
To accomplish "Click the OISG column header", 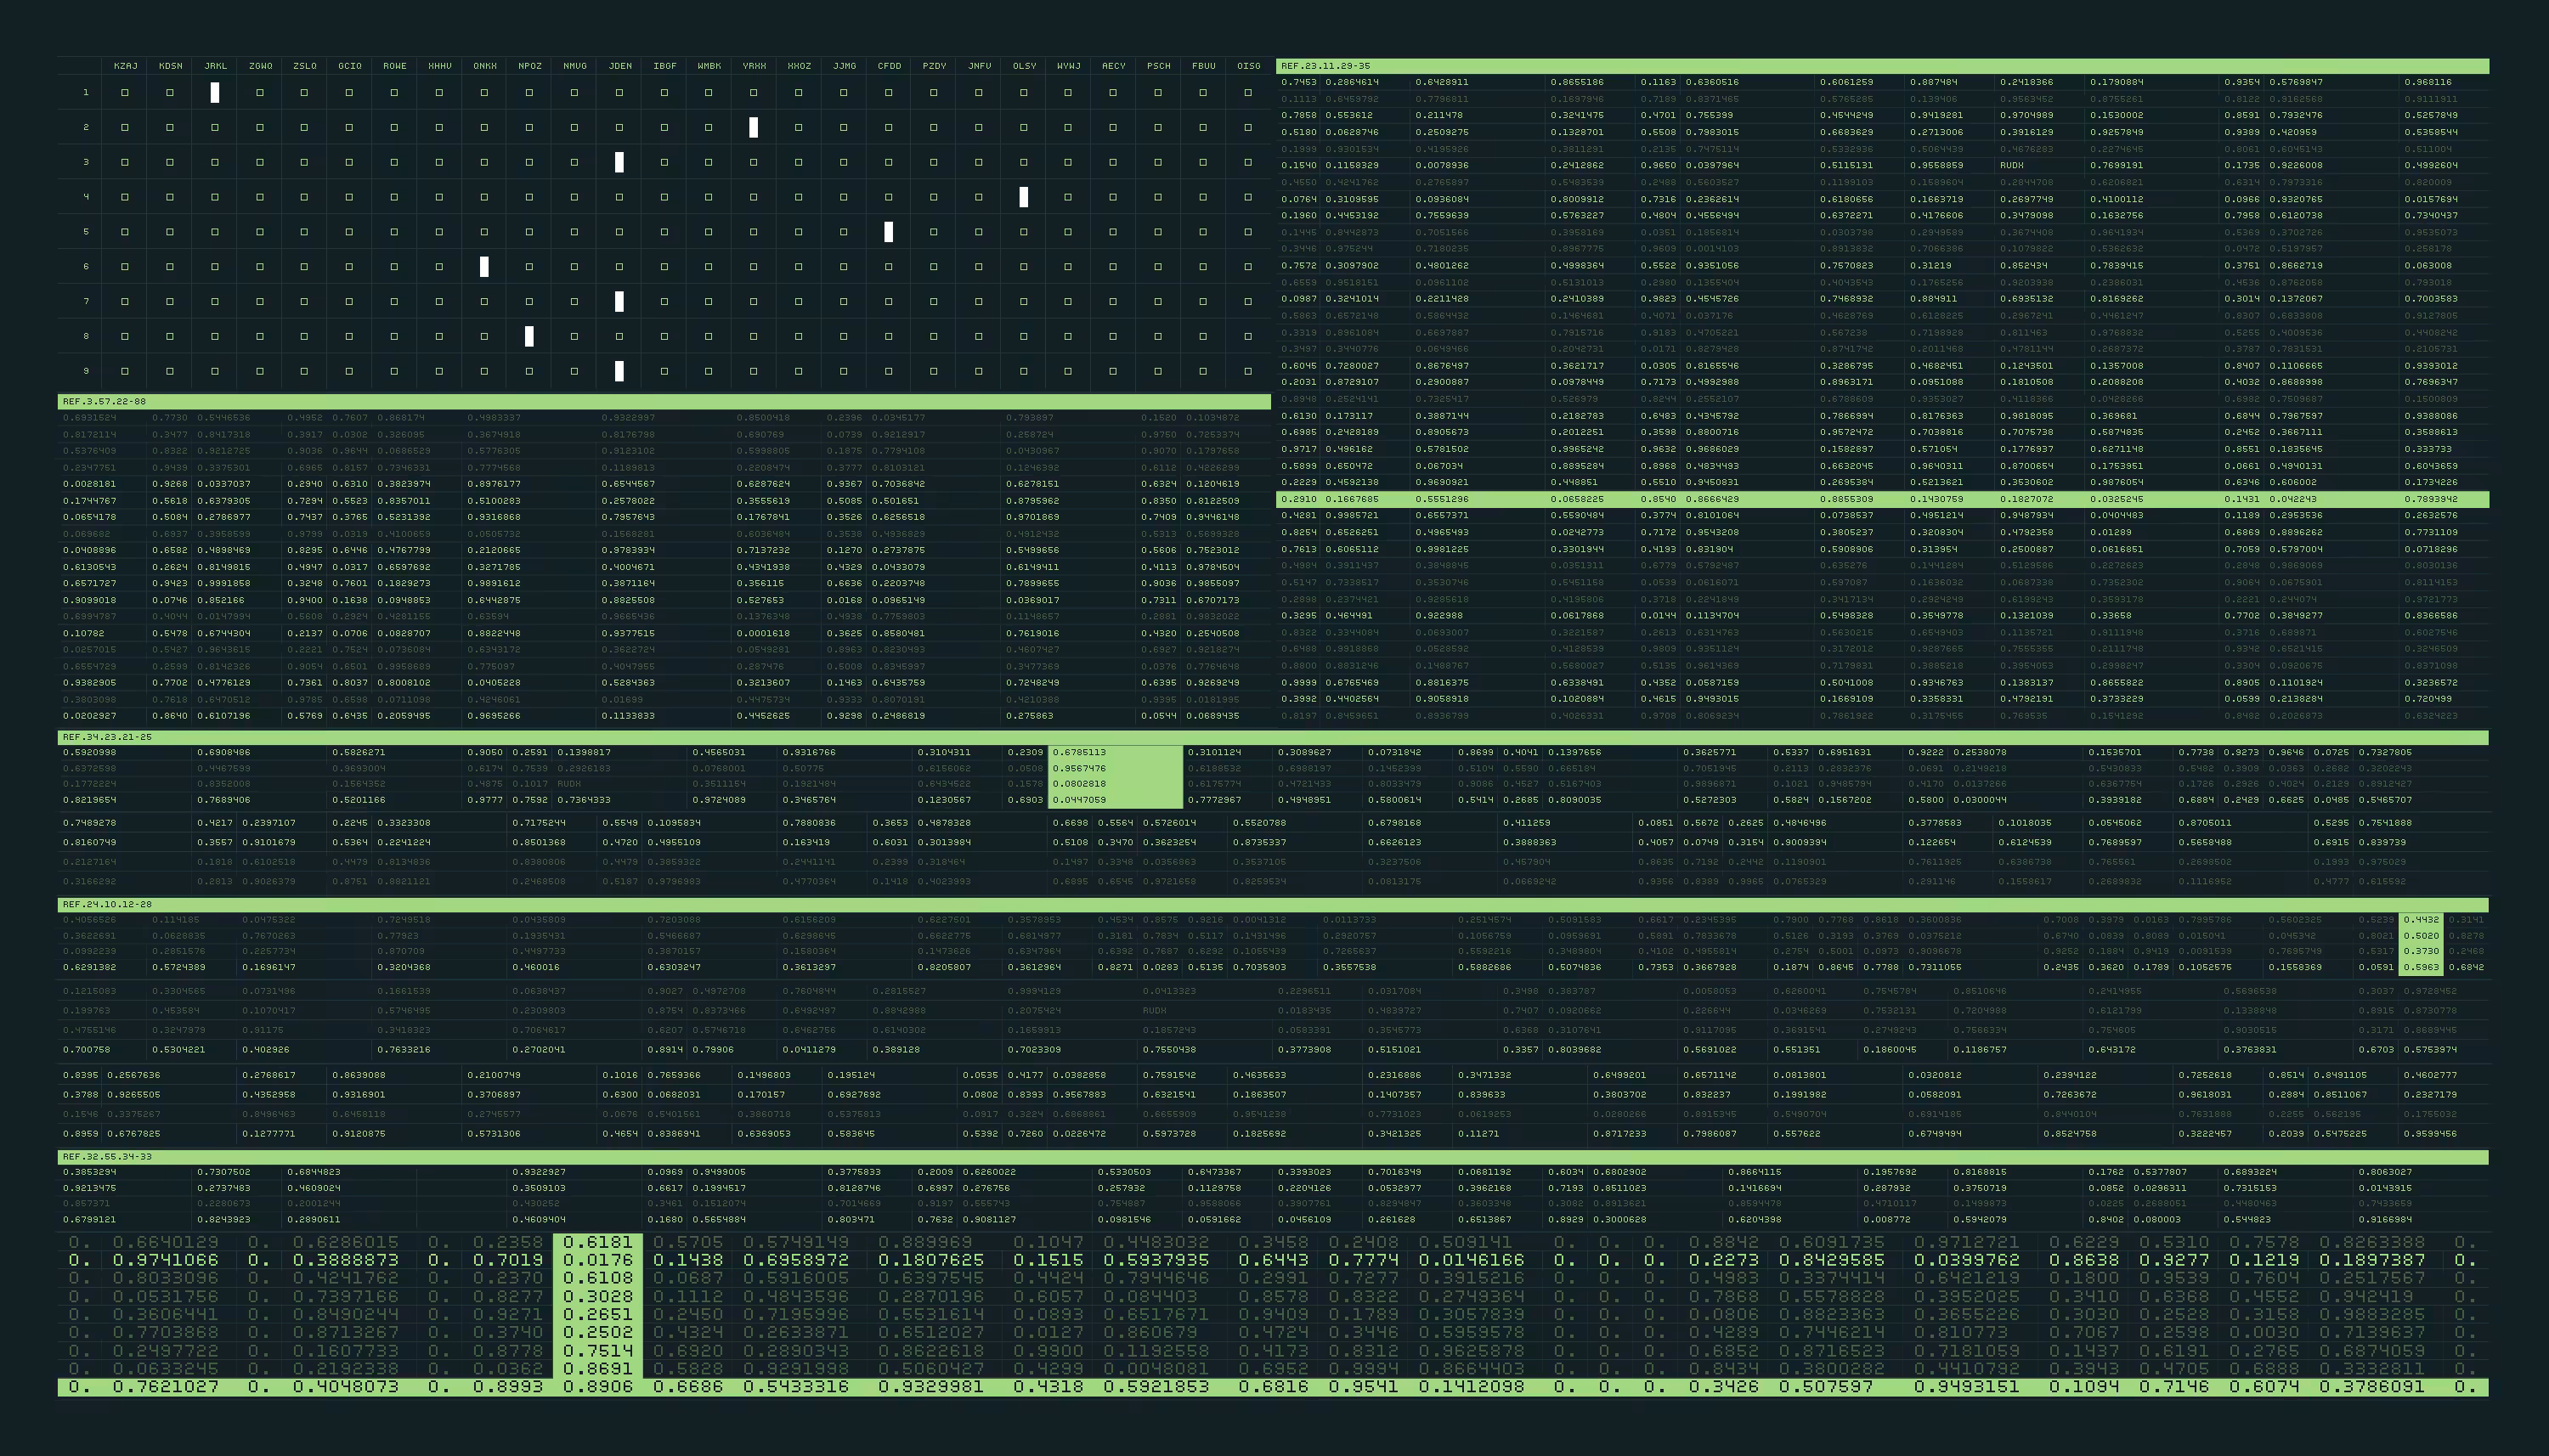I will (1249, 66).
